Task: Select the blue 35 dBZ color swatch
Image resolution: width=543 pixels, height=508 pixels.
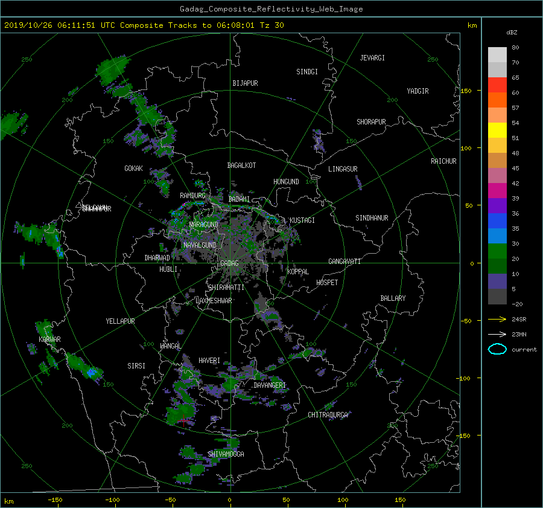Action: tap(497, 220)
